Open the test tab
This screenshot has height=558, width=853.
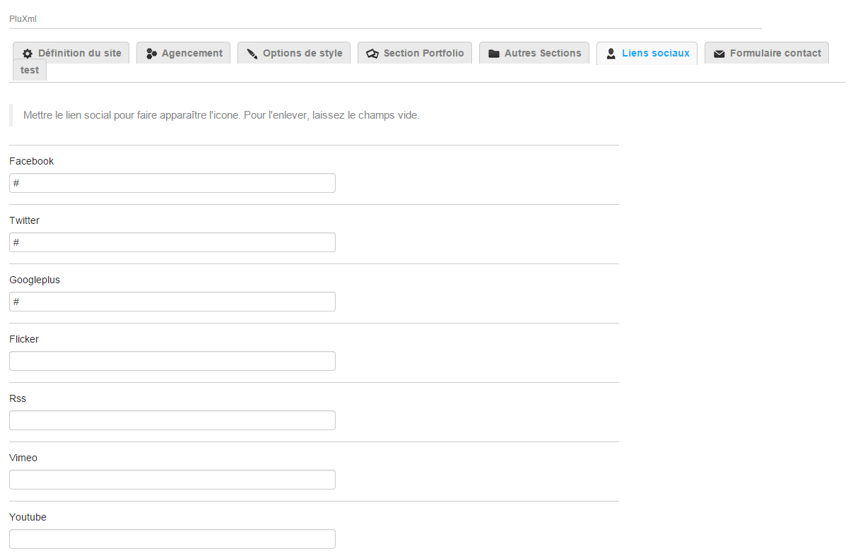click(x=30, y=70)
